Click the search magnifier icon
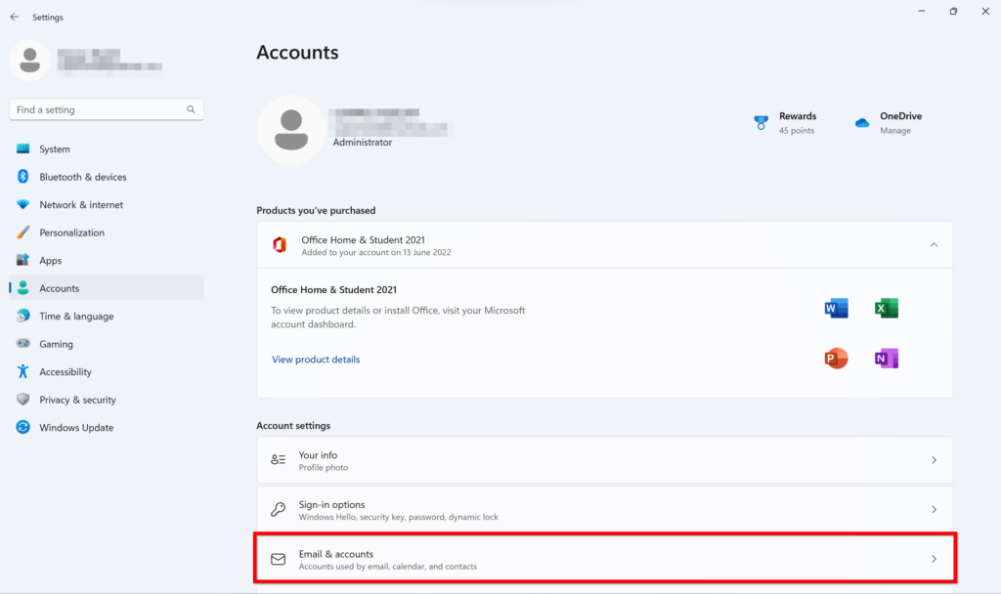The height and width of the screenshot is (594, 1001). [191, 110]
